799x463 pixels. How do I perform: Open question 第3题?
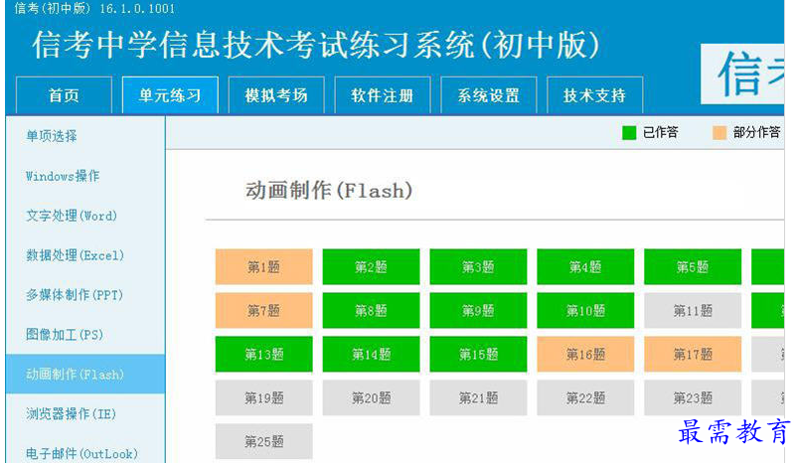(x=478, y=267)
